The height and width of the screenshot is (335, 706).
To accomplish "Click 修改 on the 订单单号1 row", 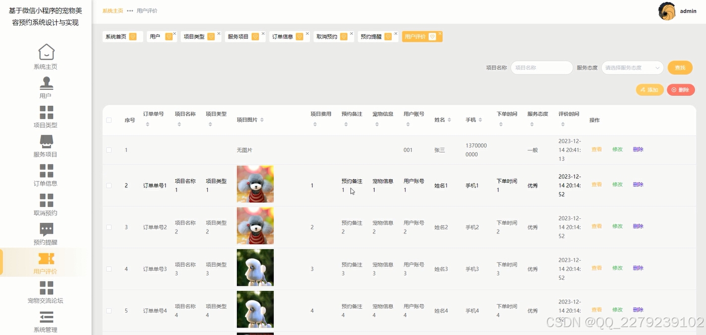I will (x=617, y=184).
